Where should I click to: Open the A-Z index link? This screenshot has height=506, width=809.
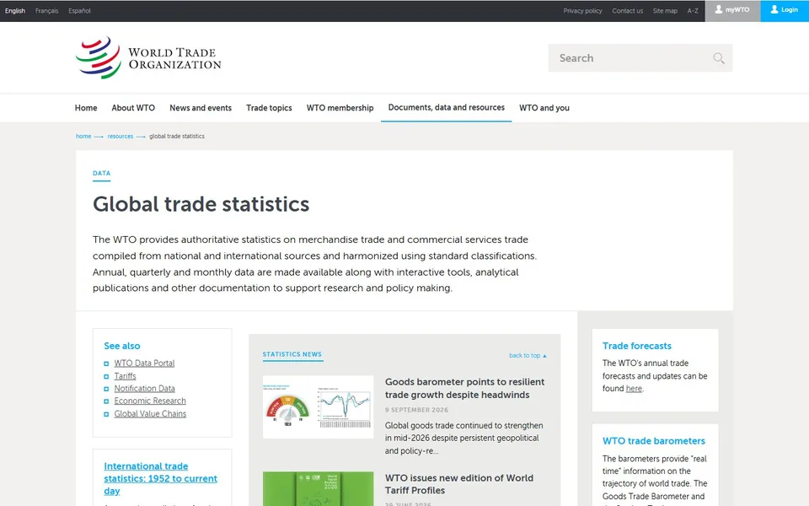point(693,11)
